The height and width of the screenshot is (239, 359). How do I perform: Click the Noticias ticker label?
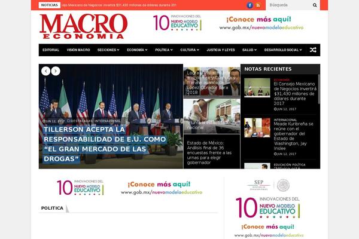point(49,5)
